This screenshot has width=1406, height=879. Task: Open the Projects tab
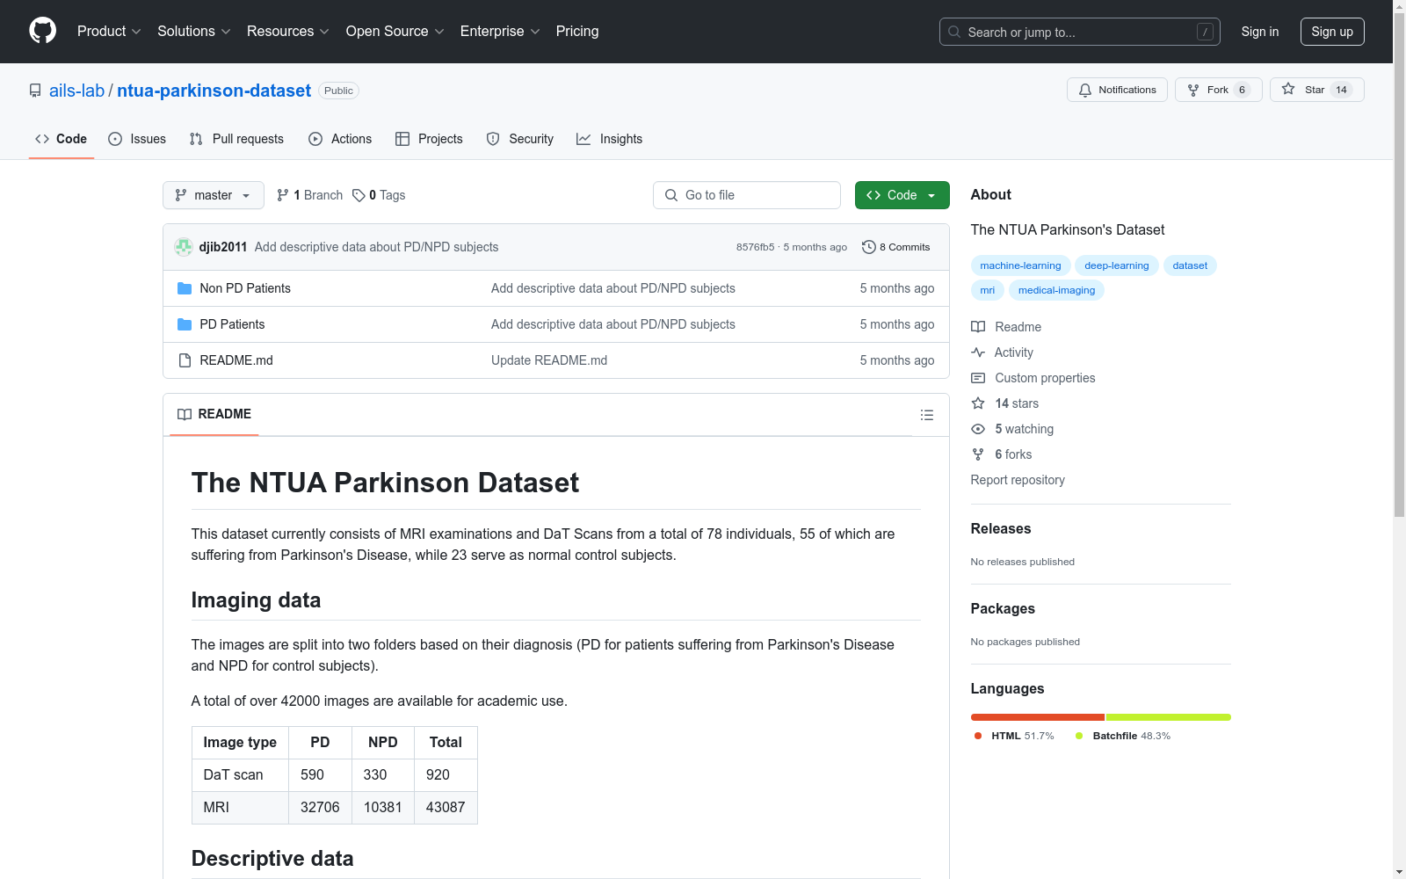[429, 139]
